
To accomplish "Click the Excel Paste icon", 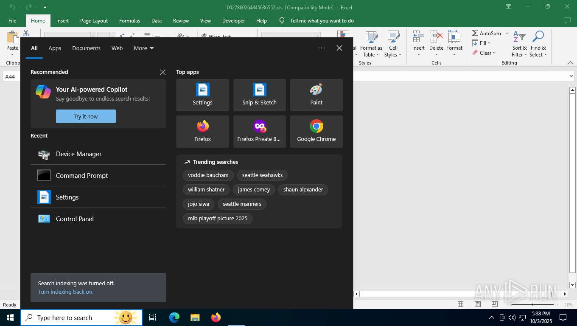I will coord(12,37).
